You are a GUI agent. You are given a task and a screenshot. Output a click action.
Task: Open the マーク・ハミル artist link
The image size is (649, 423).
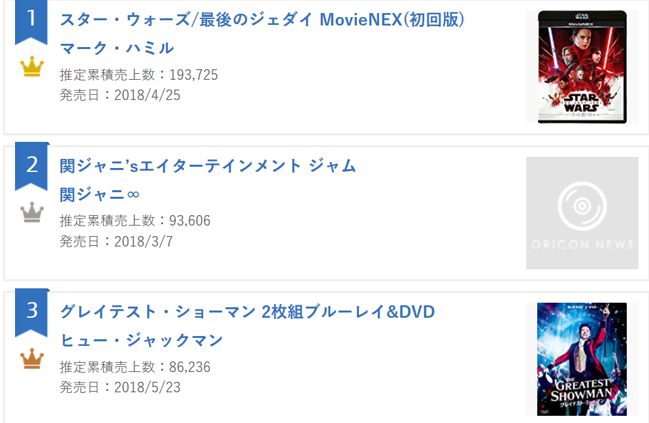point(117,48)
